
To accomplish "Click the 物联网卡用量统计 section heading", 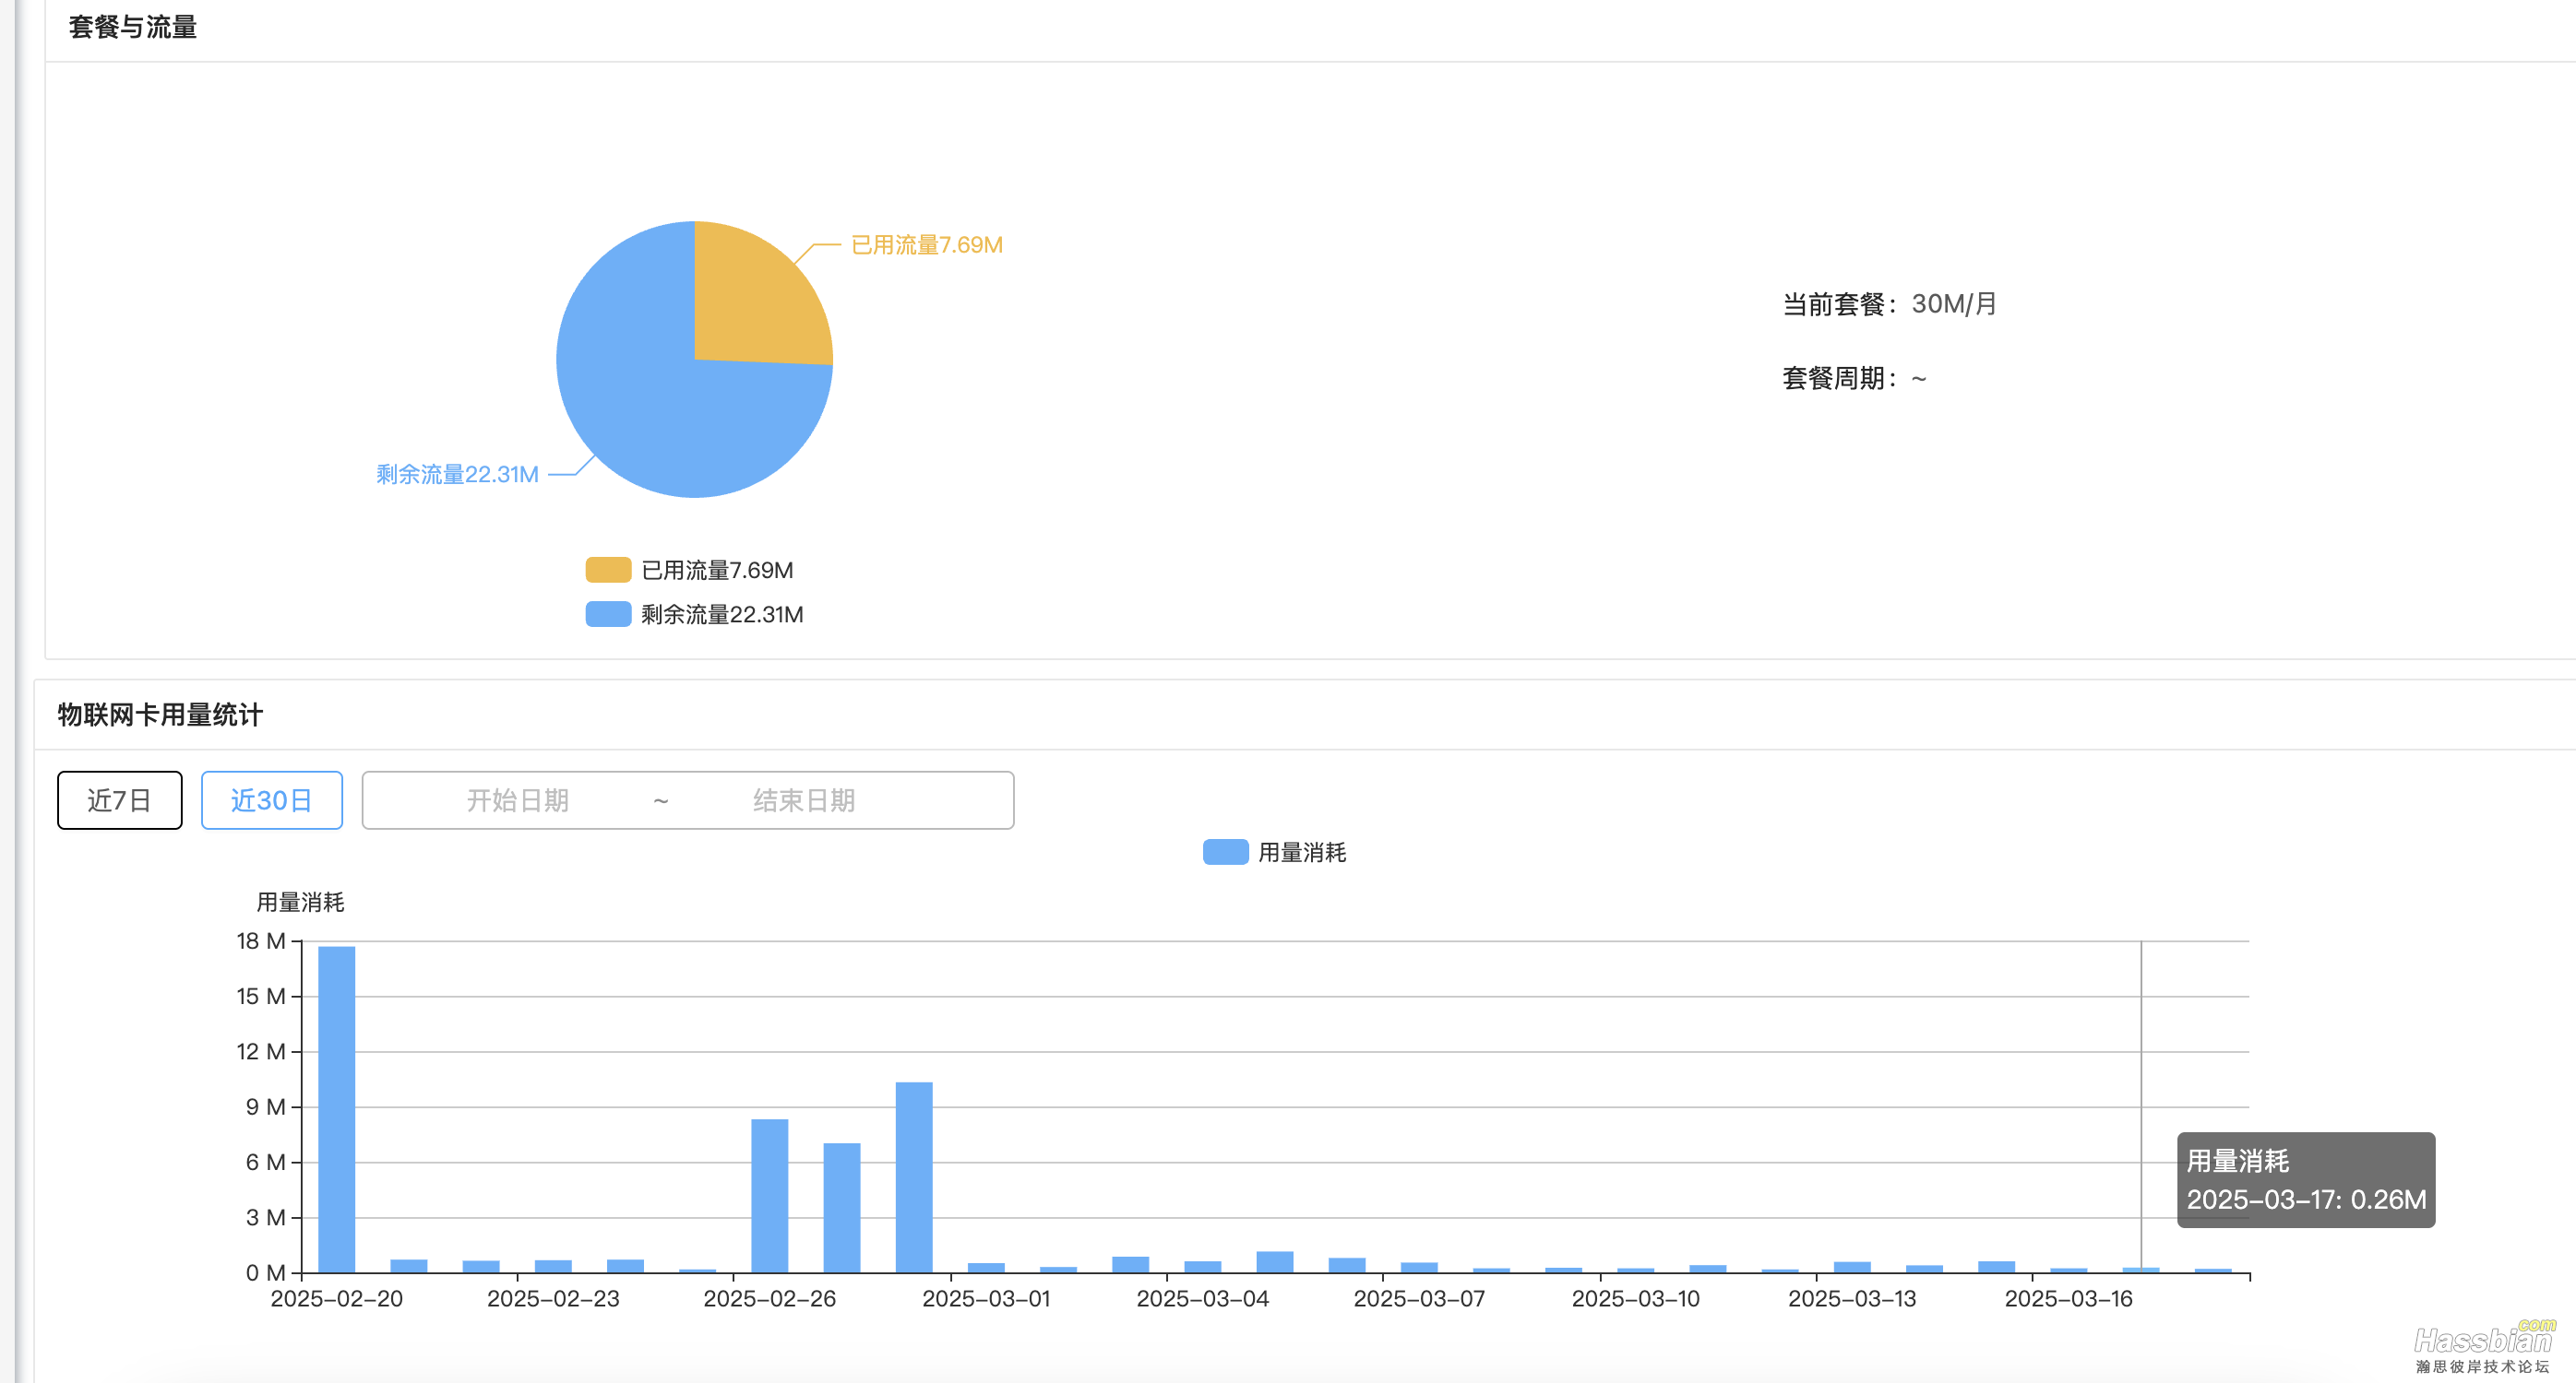I will click(x=160, y=715).
